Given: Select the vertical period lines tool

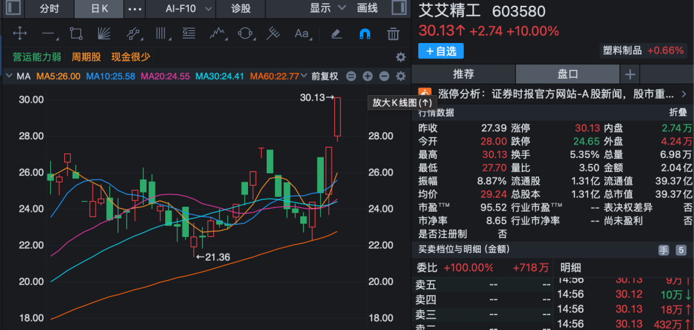Looking at the screenshot, I should pyautogui.click(x=161, y=33).
